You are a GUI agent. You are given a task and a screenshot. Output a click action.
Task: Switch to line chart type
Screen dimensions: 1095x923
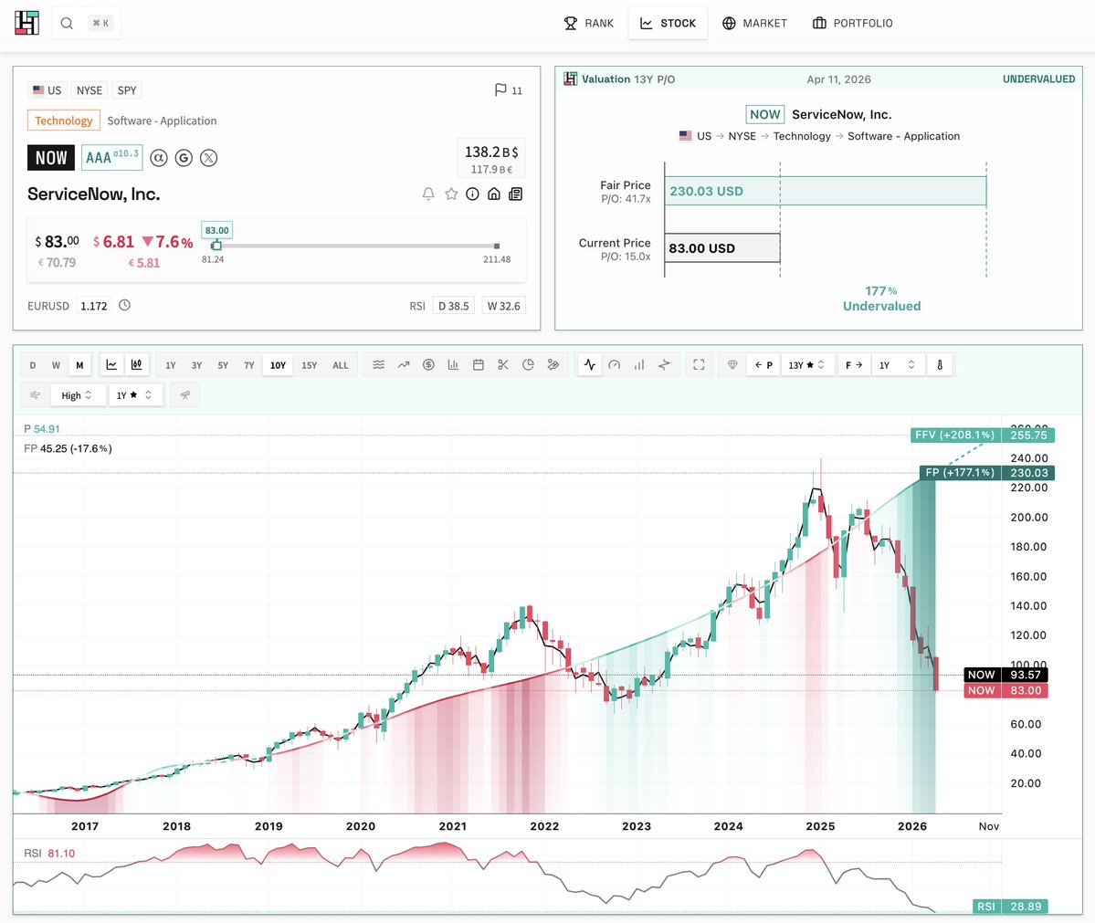coord(111,364)
